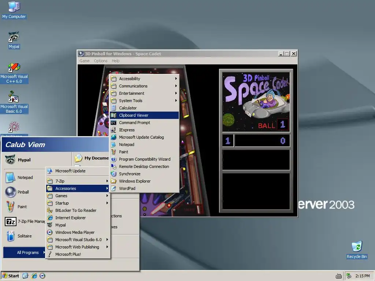Screen dimensions: 375x281
Task: Select the Accessories program group
Action: (78, 188)
